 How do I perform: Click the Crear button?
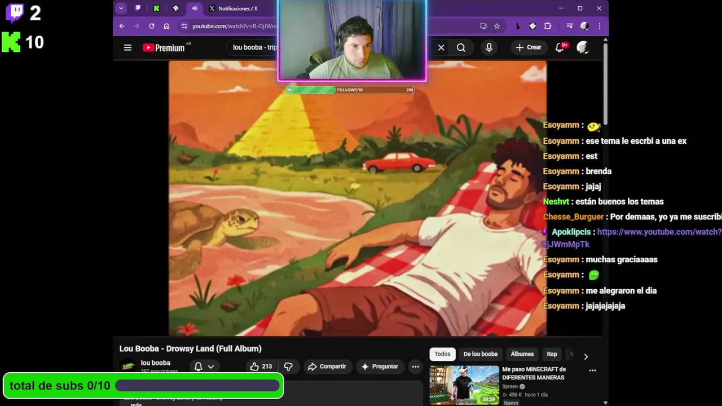click(x=529, y=47)
